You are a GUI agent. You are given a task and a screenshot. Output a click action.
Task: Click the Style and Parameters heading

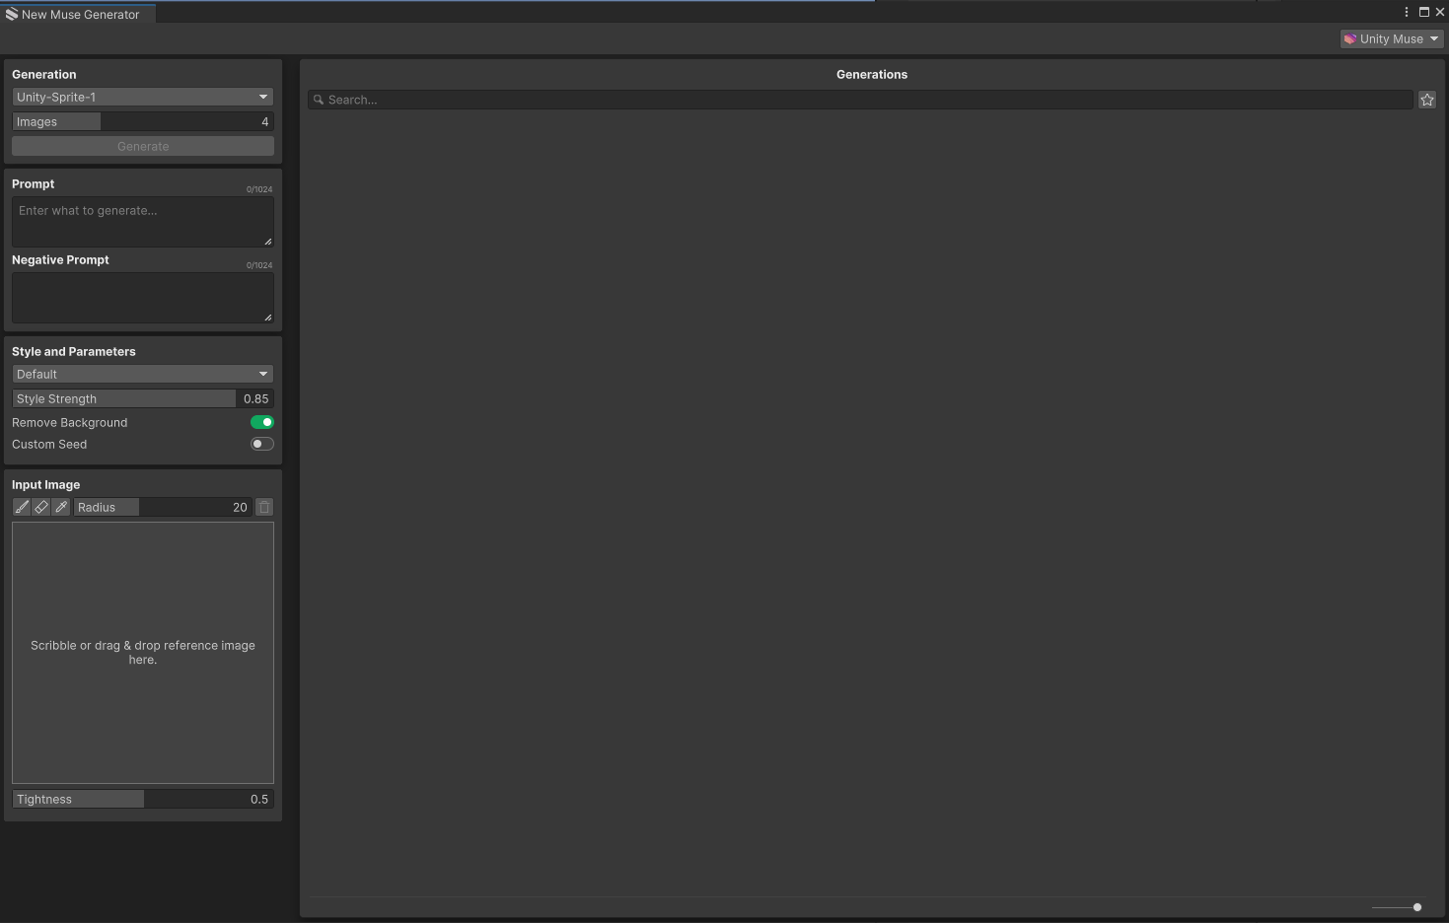coord(74,351)
